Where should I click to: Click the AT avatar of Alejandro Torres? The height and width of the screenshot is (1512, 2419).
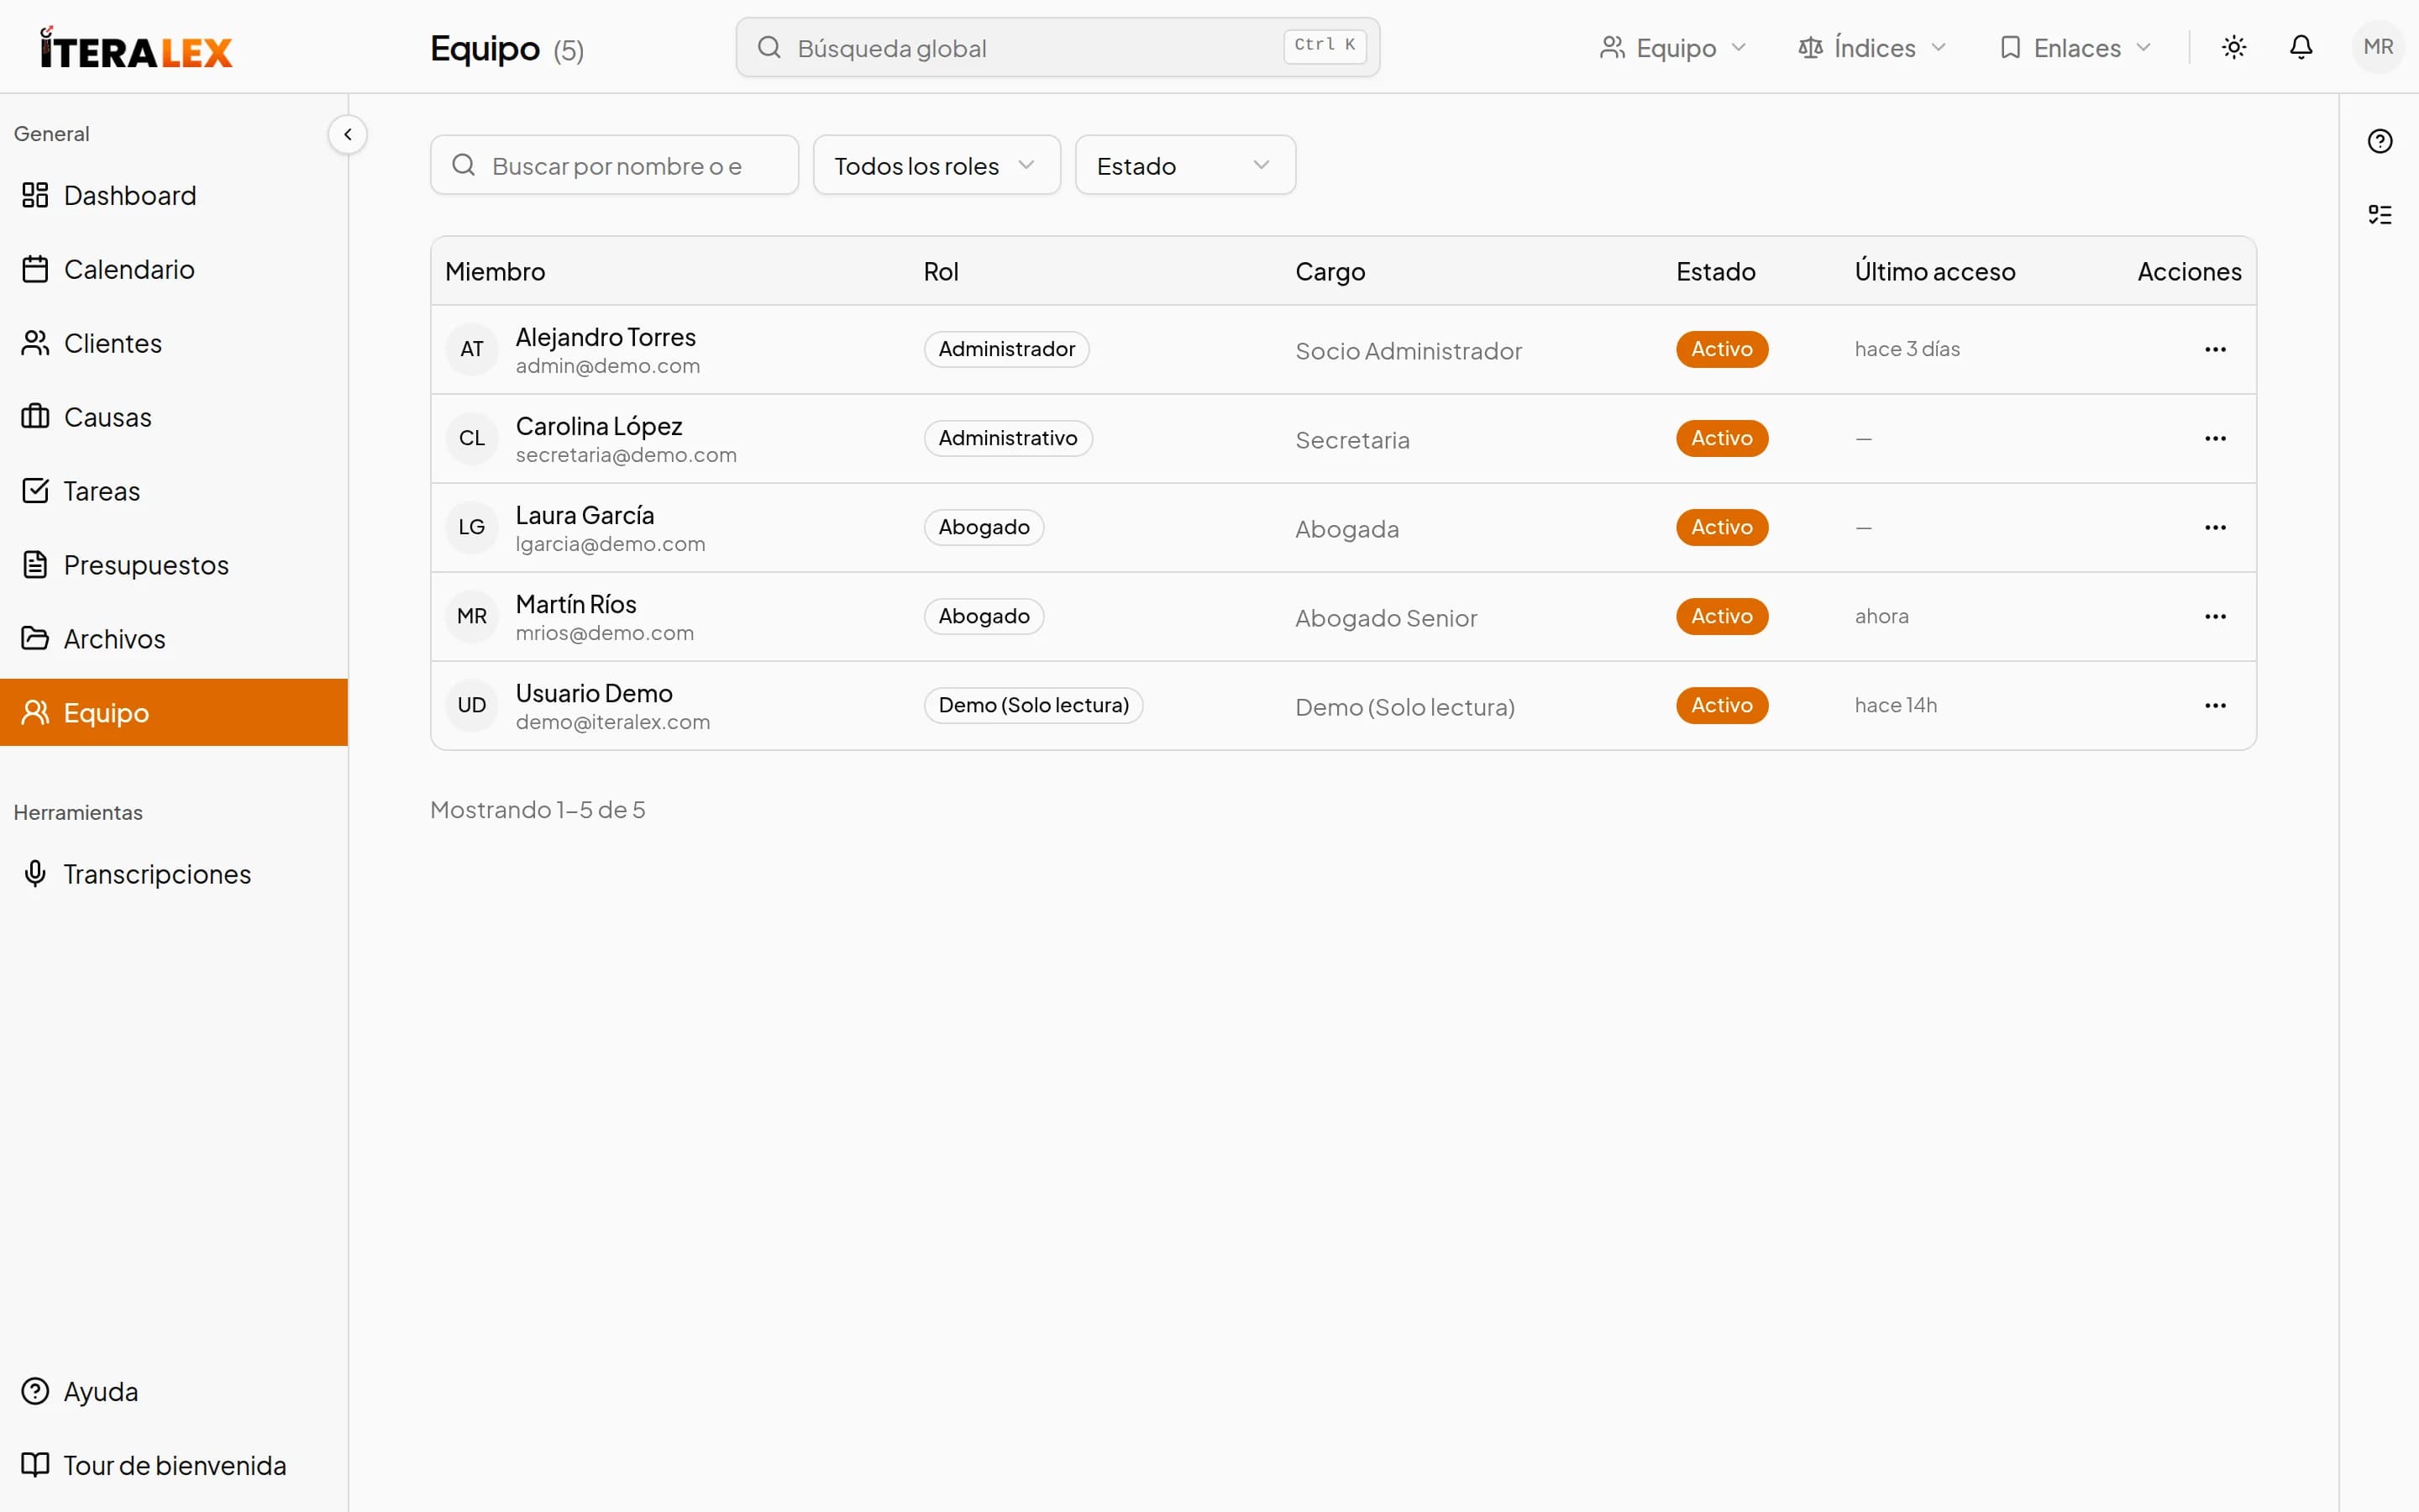pyautogui.click(x=472, y=349)
